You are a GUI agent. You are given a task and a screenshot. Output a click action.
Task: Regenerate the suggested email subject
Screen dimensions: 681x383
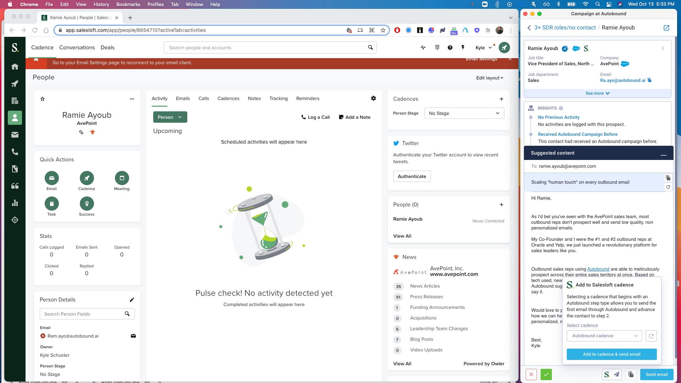point(668,187)
